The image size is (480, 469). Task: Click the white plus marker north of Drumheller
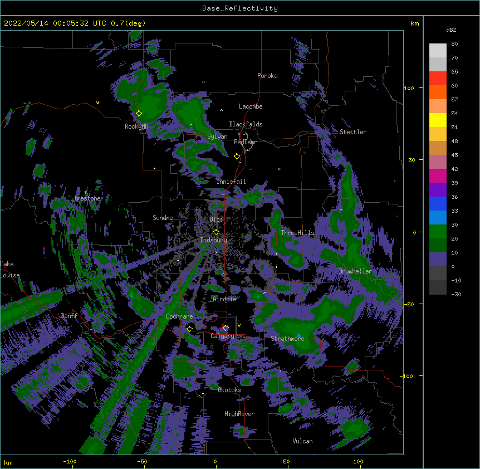[x=341, y=209]
